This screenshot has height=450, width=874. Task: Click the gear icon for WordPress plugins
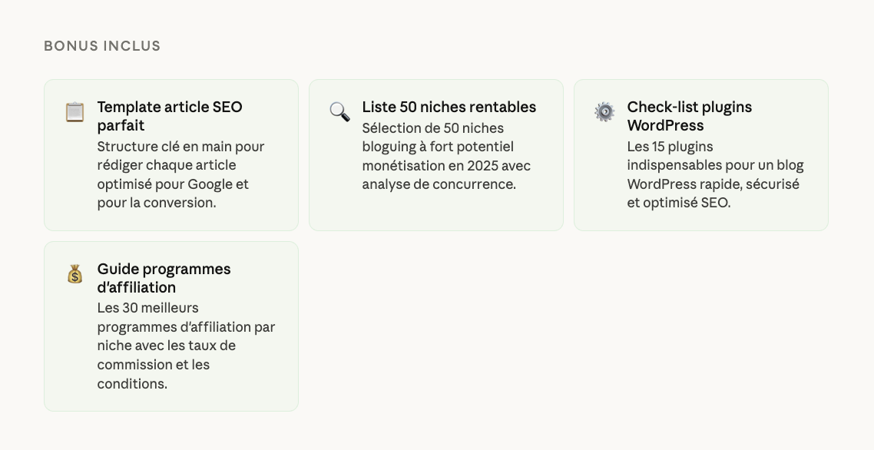click(604, 112)
